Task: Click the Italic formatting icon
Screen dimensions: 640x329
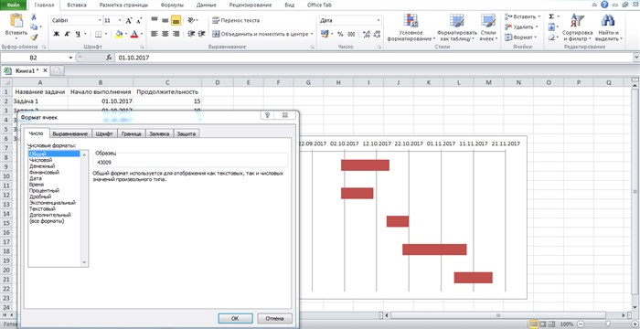Action: [67, 34]
